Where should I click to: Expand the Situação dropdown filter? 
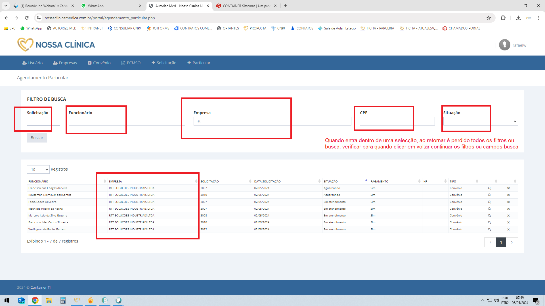tap(481, 121)
